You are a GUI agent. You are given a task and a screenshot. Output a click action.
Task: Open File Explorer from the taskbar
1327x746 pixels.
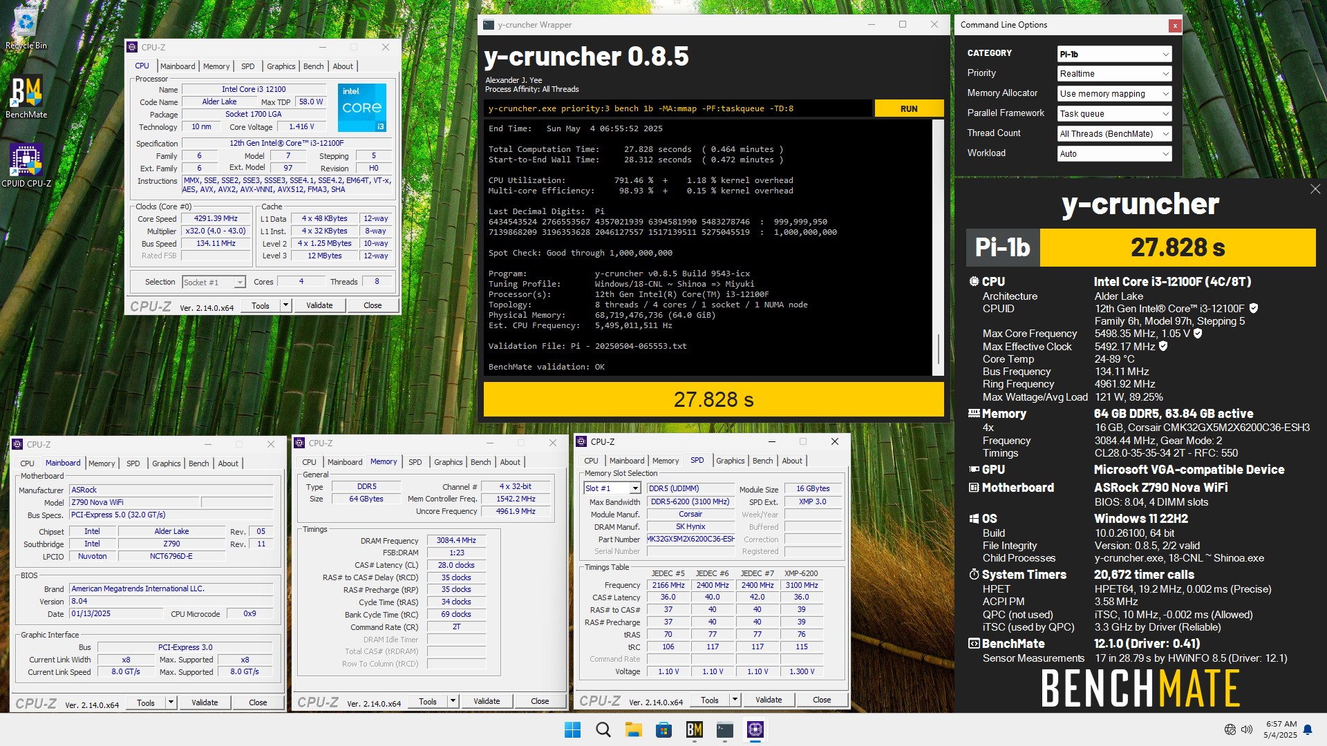coord(633,729)
